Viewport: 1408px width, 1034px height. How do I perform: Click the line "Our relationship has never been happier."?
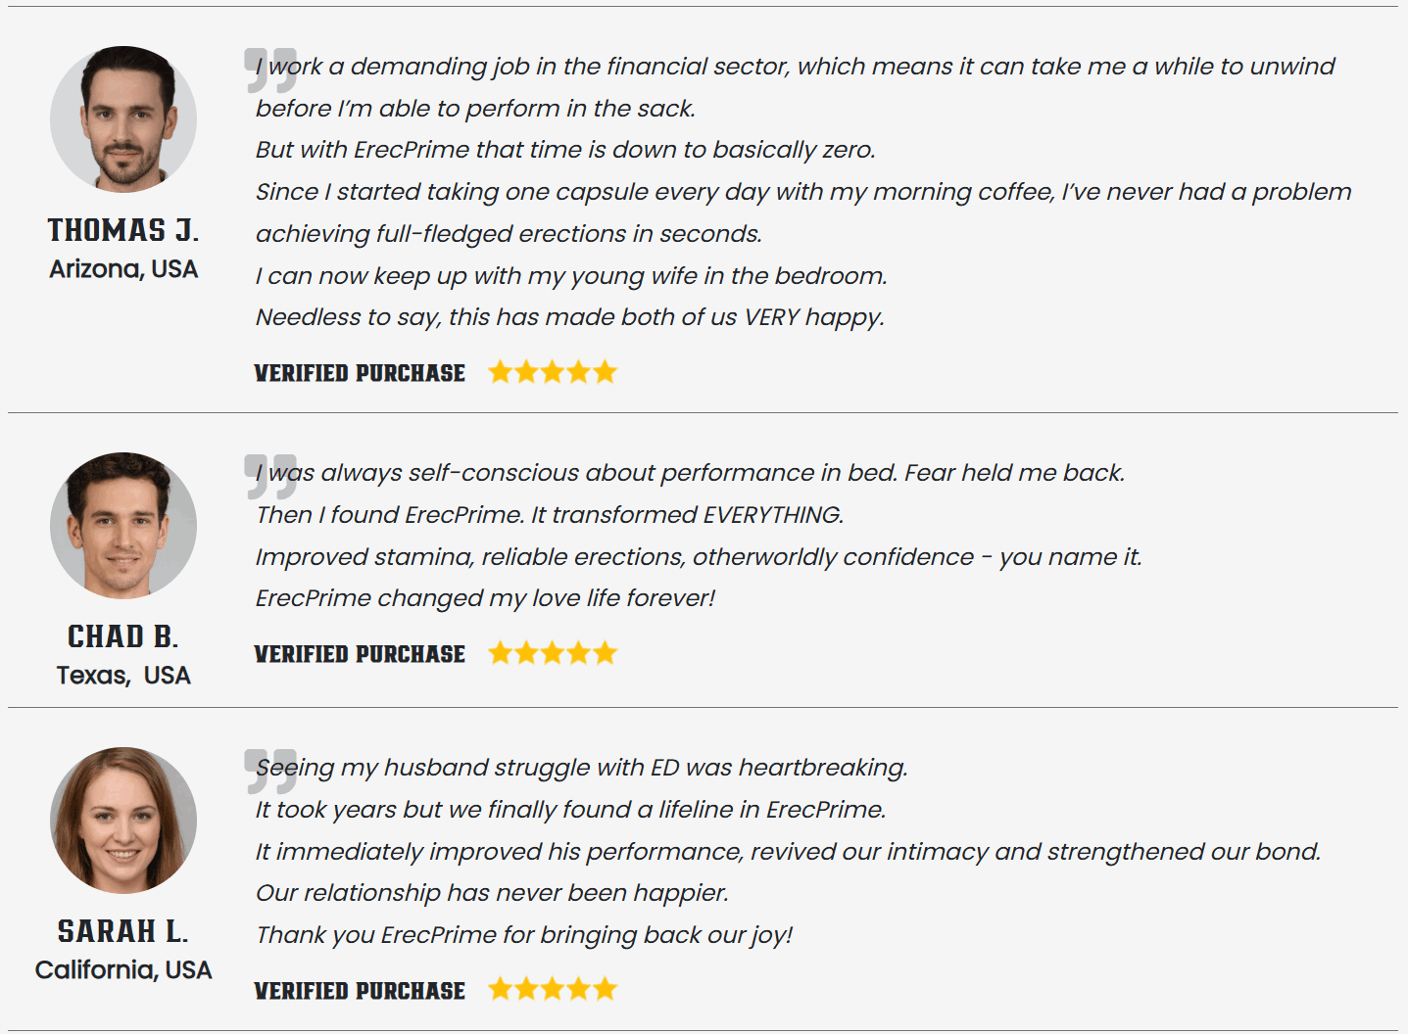pyautogui.click(x=492, y=893)
